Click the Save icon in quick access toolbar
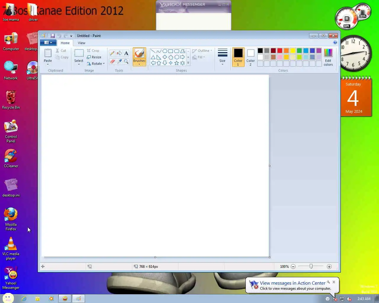 tap(52, 36)
